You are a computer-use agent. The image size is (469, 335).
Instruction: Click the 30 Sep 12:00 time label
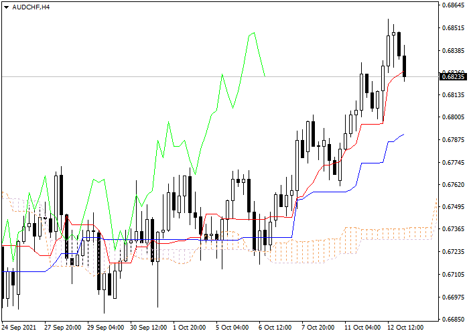click(x=149, y=328)
